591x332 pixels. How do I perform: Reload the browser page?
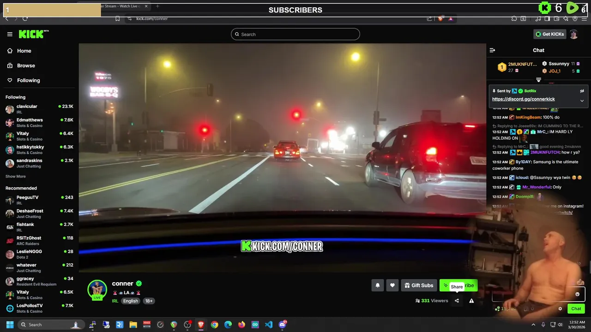coord(25,18)
